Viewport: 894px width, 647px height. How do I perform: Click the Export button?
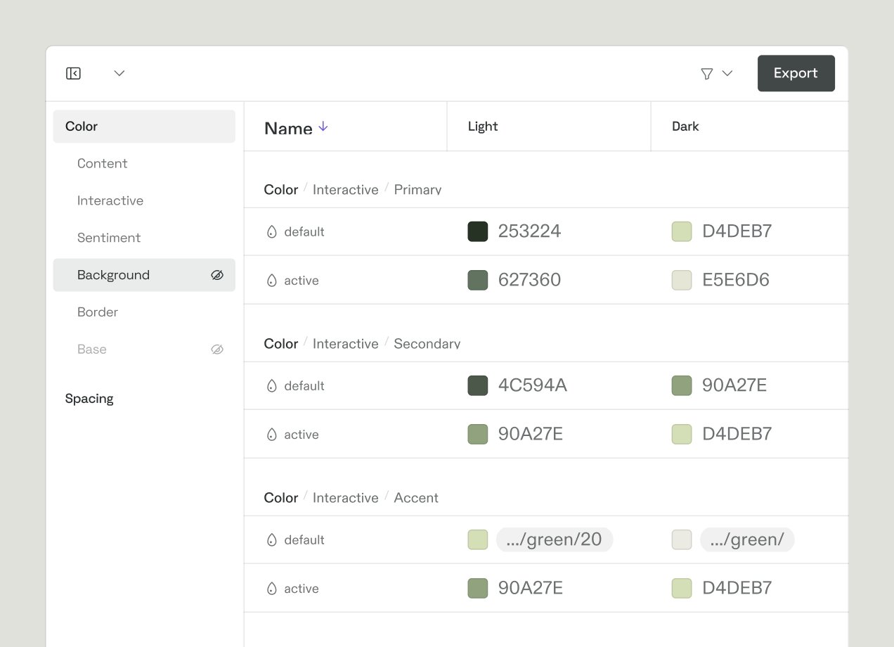(796, 73)
